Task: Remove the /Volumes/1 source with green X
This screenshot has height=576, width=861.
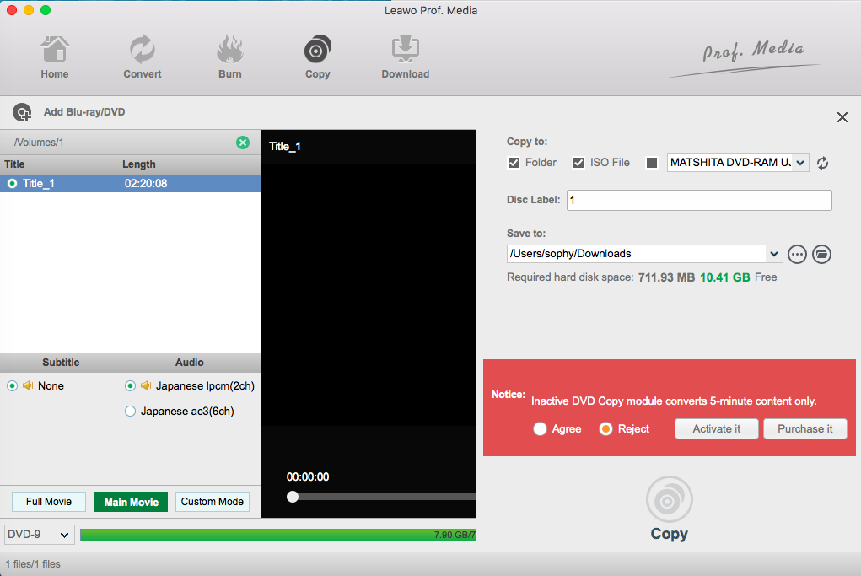Action: tap(243, 143)
